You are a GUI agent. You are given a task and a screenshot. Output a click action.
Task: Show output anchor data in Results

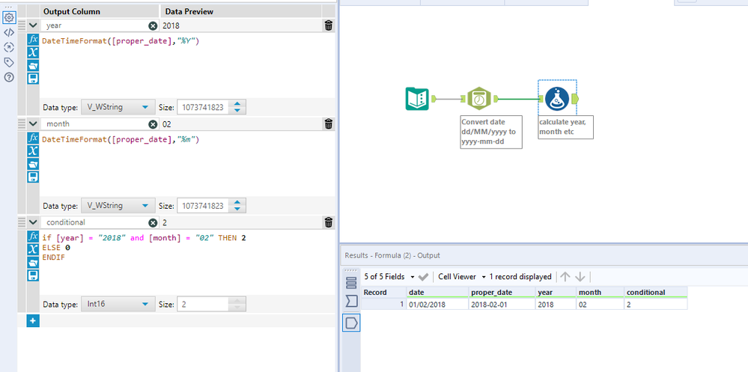coord(351,323)
